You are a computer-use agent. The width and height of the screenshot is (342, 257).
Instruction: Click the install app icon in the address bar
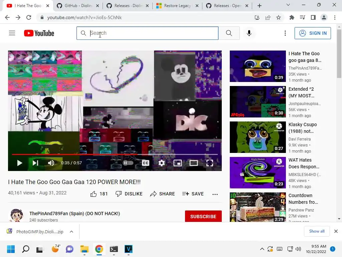tap(257, 17)
